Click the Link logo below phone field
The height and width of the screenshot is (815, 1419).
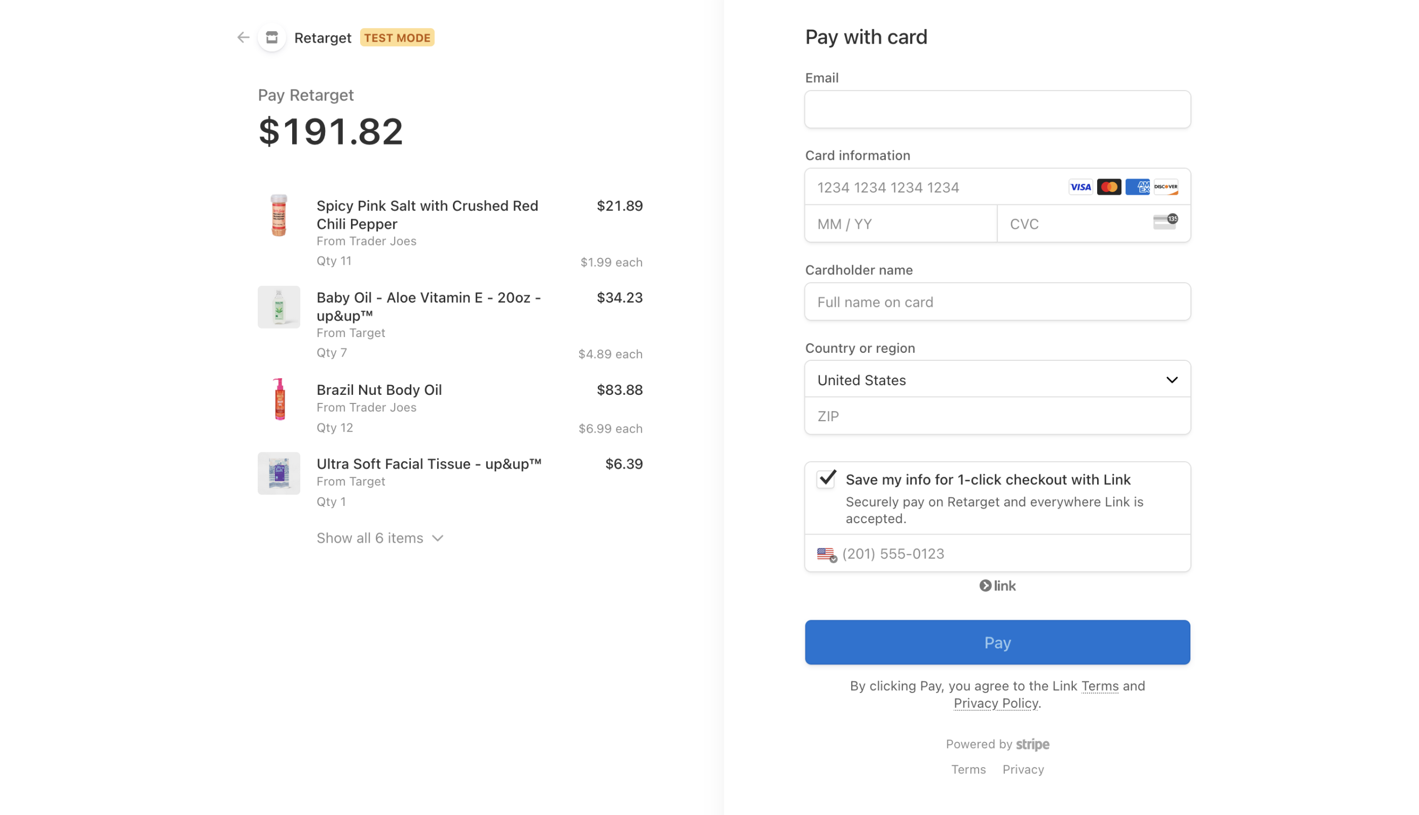click(997, 586)
